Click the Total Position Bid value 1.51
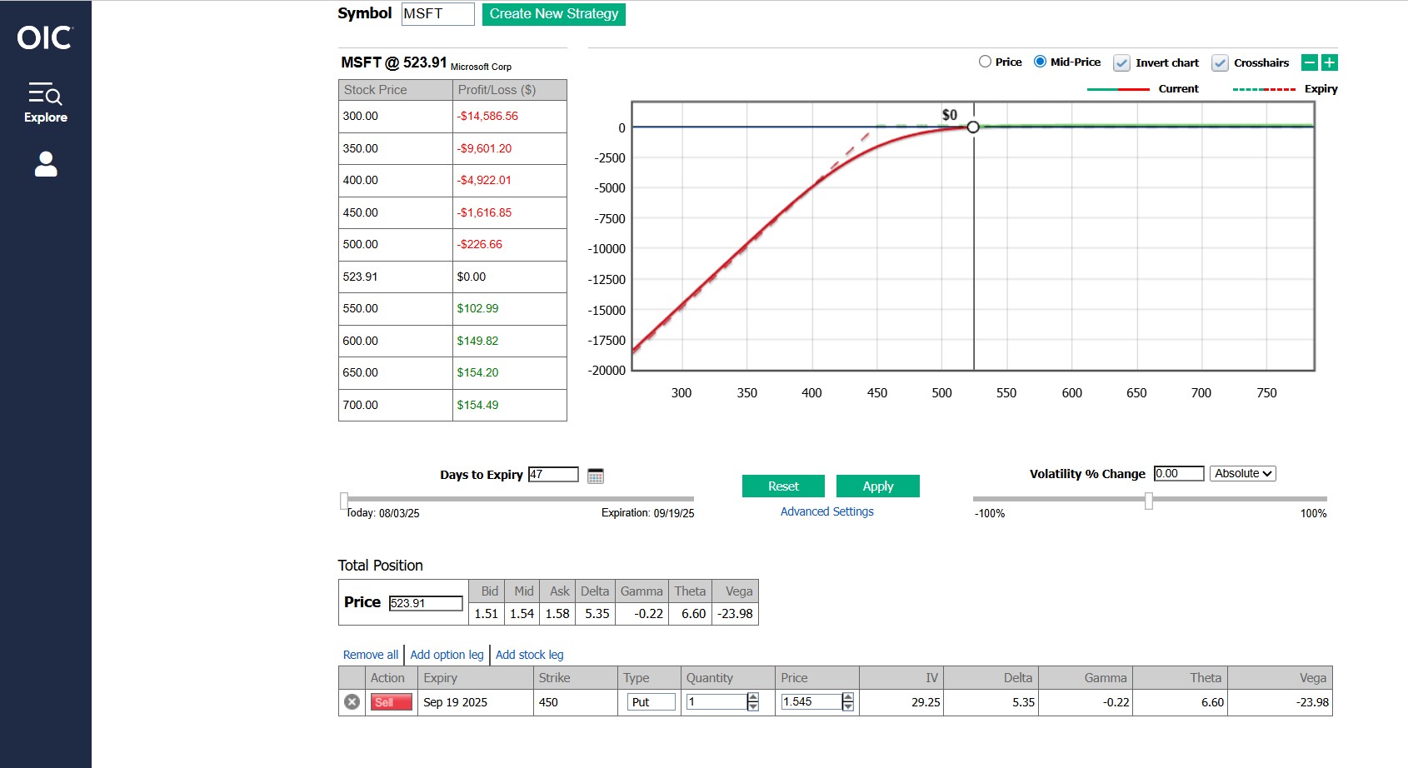The image size is (1408, 768). click(x=487, y=613)
